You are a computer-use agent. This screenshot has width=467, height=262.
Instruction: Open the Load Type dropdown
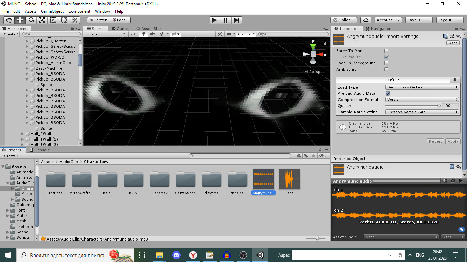422,87
